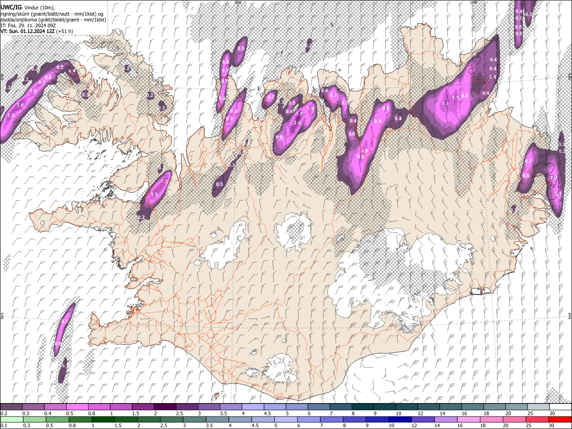
Task: Pick the 20 swatch in upper legend row
Action: [516, 407]
